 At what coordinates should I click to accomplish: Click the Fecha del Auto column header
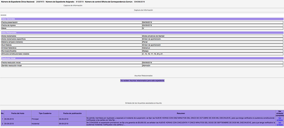pos(18,113)
